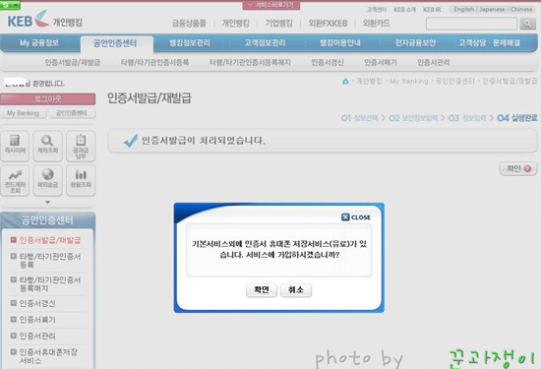Click 인증서폐기 submenu item
The image size is (541, 369).
coord(381,62)
